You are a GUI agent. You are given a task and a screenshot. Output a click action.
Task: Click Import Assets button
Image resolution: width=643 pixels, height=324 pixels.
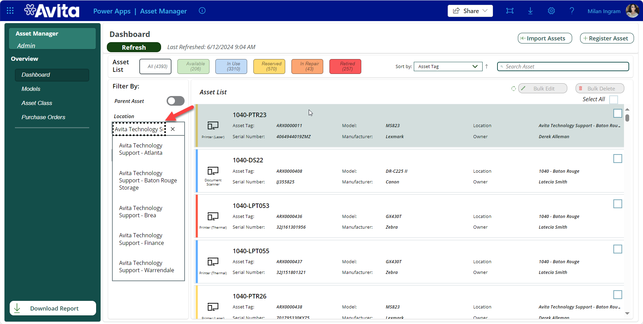[x=545, y=38]
